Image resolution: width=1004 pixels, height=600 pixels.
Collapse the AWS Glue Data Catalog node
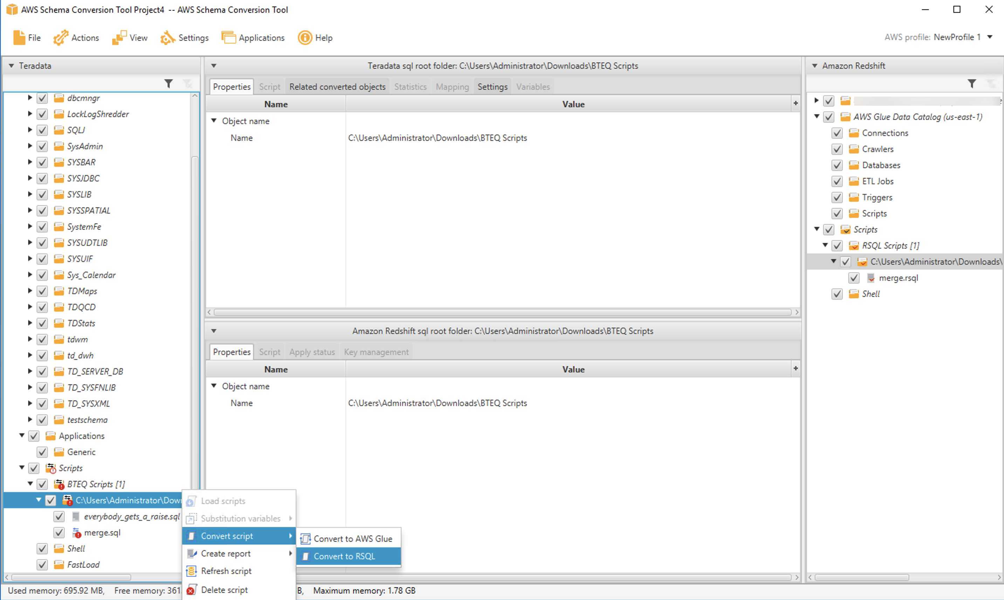point(816,117)
